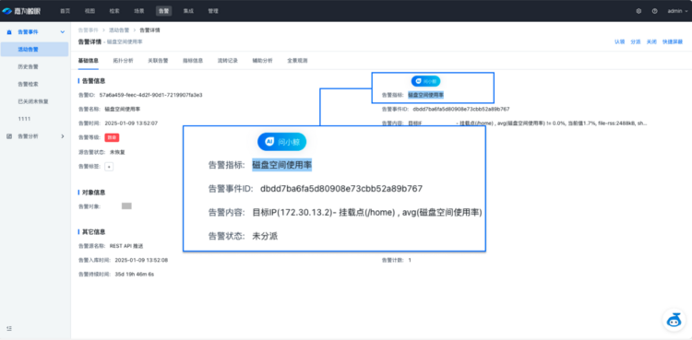Image resolution: width=692 pixels, height=340 pixels.
Task: Expand the 告警分析 sidebar group arrow
Action: [x=62, y=136]
